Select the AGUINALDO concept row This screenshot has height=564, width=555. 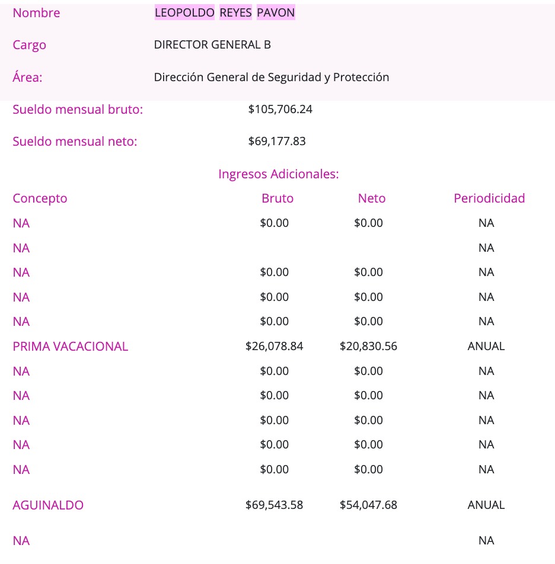click(48, 505)
